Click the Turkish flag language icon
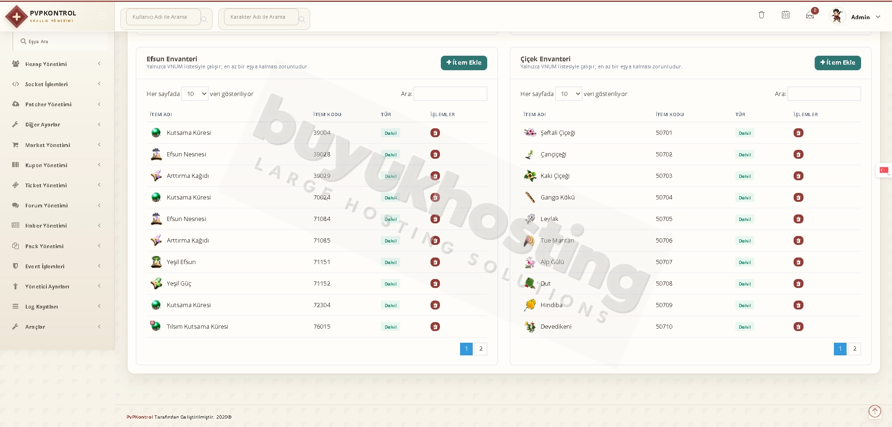Screen dimensions: 892x427 click(x=884, y=170)
